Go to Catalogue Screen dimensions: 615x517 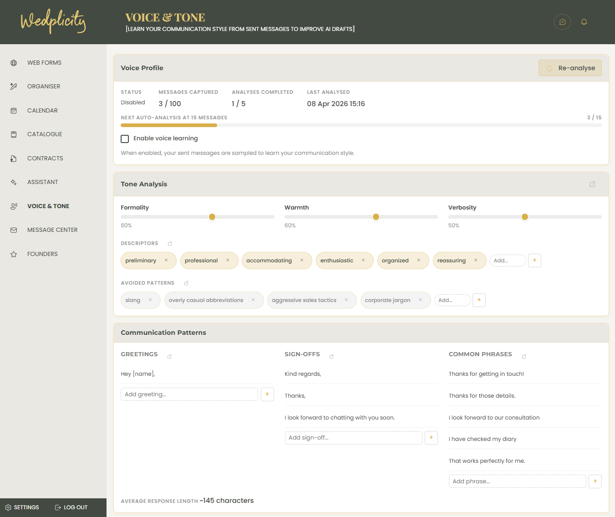tap(45, 134)
